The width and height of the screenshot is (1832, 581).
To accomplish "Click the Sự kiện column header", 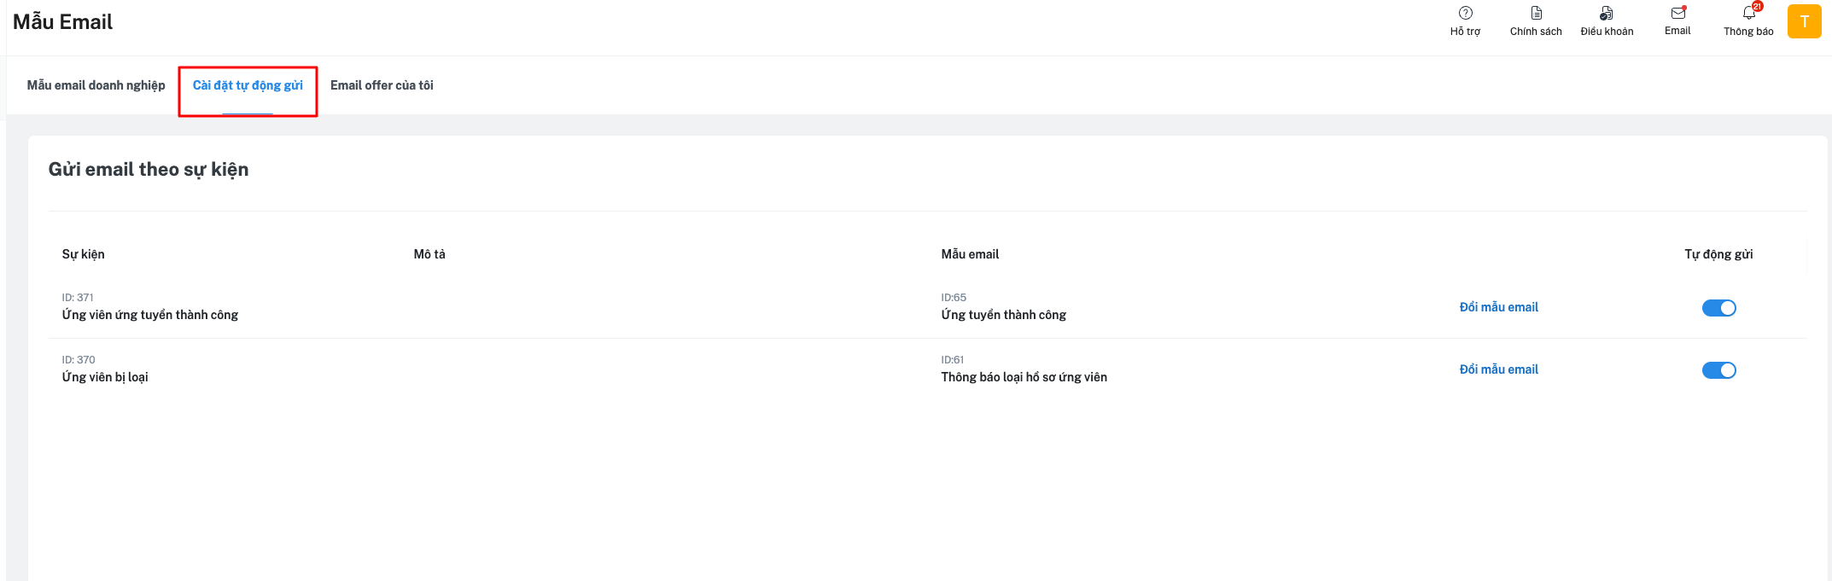I will tap(84, 254).
